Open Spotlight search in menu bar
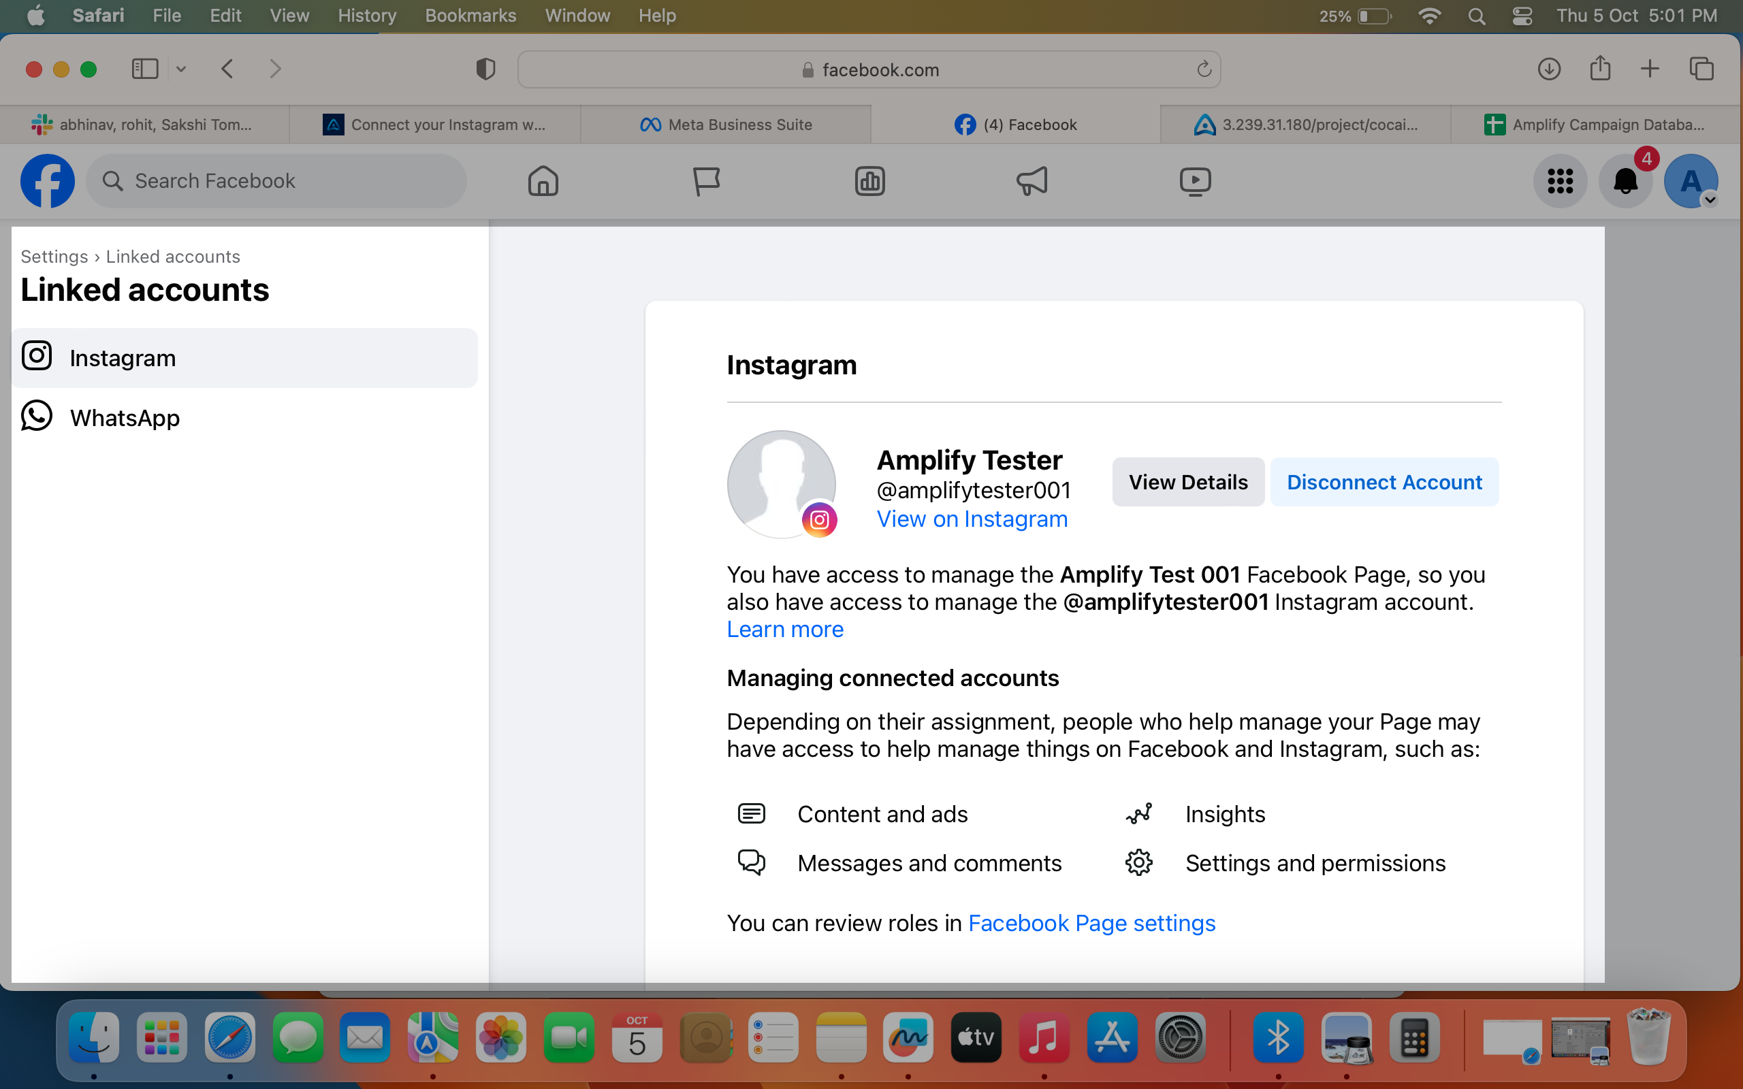The image size is (1743, 1089). 1477,16
